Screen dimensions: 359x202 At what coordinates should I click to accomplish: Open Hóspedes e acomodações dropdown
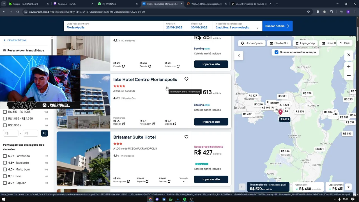pos(238,26)
